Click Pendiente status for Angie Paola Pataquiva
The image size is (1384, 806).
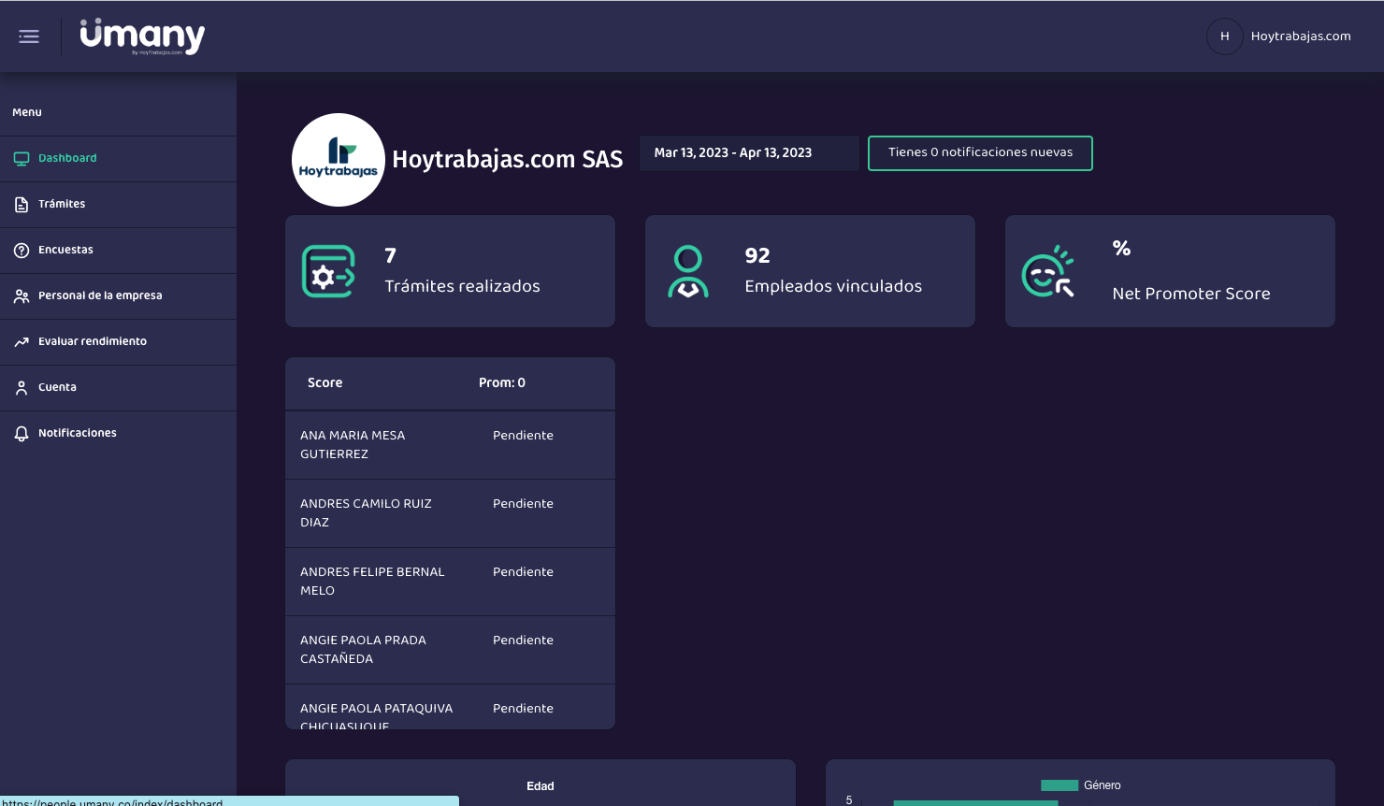point(523,709)
